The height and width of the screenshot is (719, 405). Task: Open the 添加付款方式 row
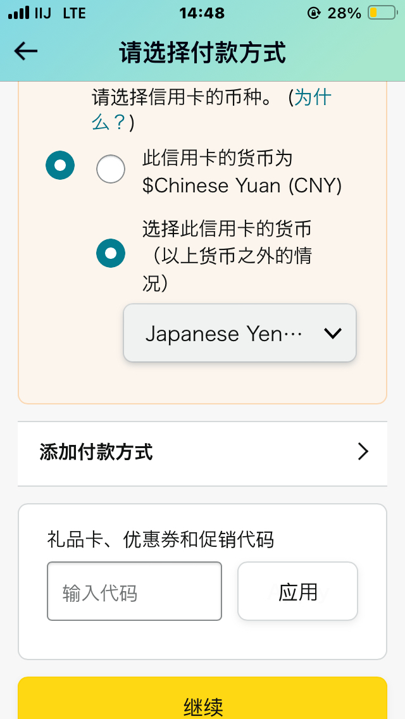tap(202, 454)
